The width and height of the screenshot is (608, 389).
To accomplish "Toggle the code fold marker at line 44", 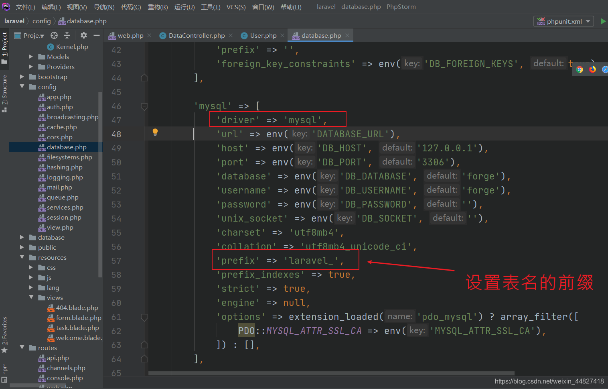I will [x=144, y=78].
